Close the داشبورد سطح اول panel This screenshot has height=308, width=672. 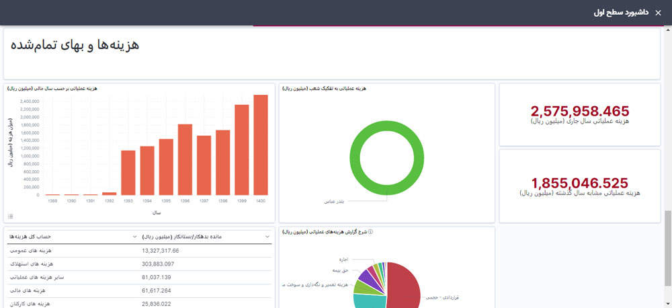pos(657,13)
